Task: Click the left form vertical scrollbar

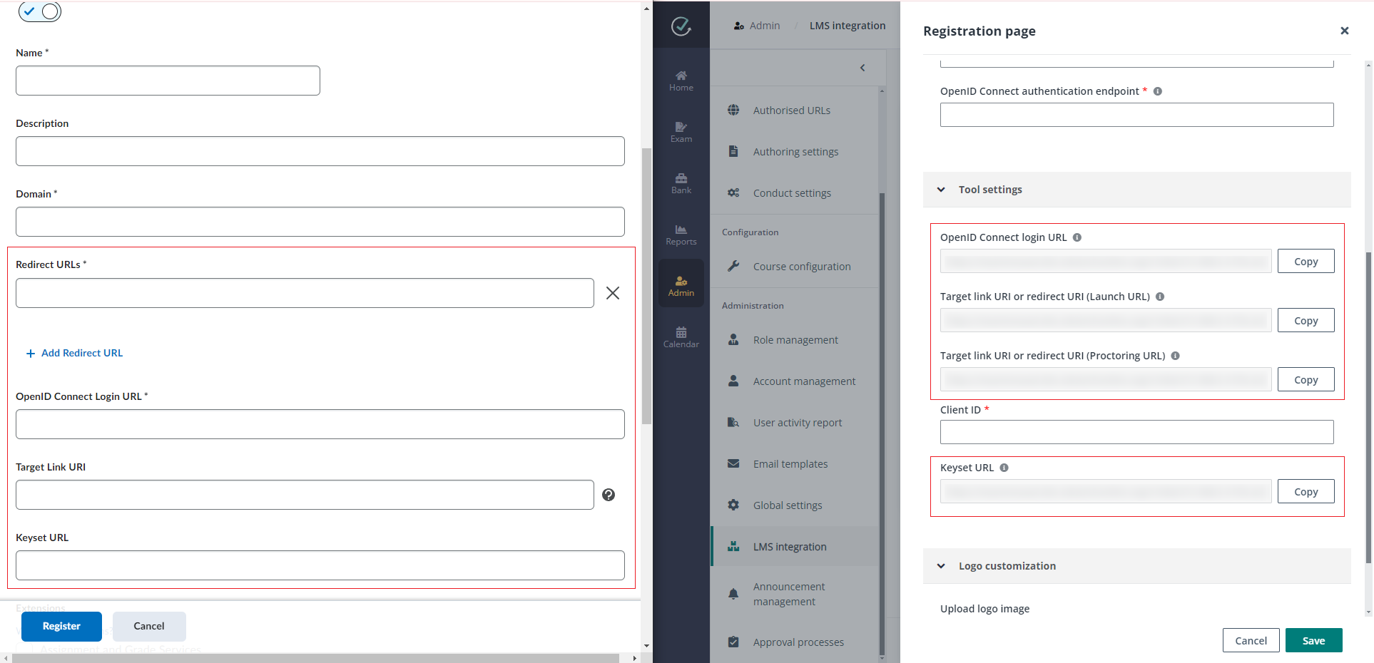Action: tap(646, 285)
